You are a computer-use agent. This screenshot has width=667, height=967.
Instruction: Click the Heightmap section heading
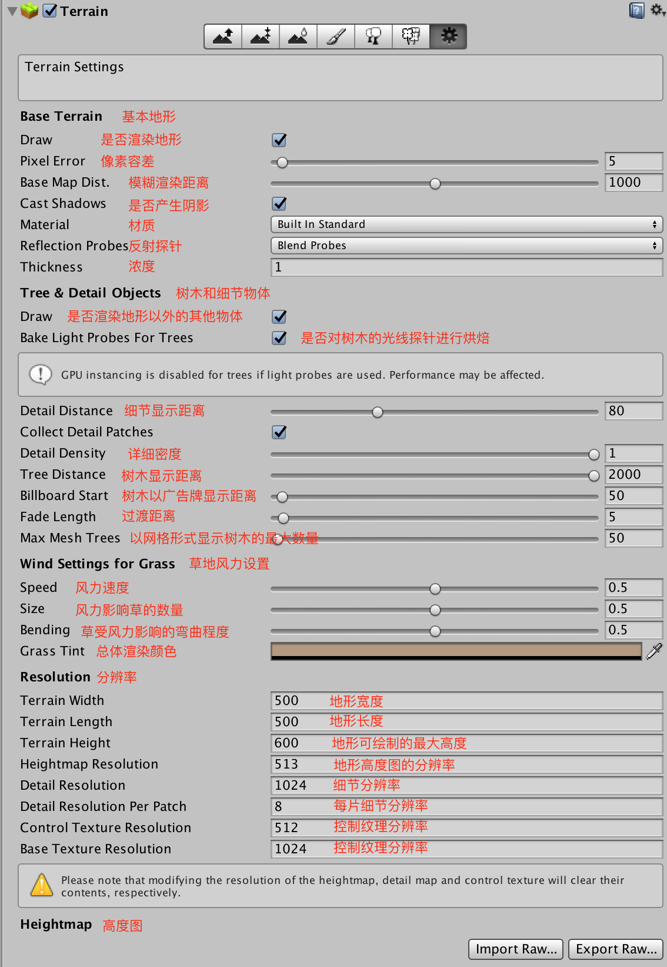[x=56, y=925]
